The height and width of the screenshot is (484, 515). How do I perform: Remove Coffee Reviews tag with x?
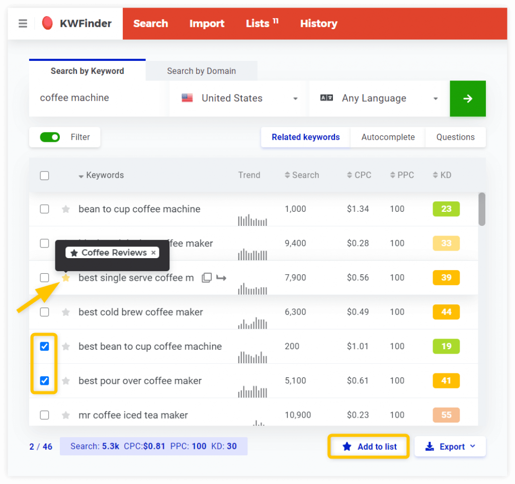pos(153,253)
